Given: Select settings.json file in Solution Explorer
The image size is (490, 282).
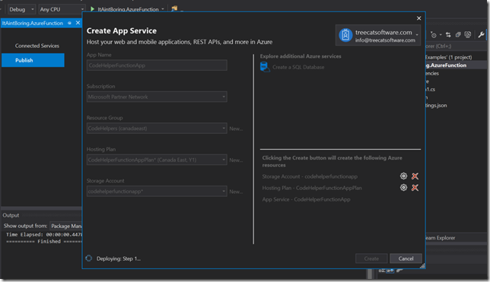Looking at the screenshot, I should tap(436, 105).
